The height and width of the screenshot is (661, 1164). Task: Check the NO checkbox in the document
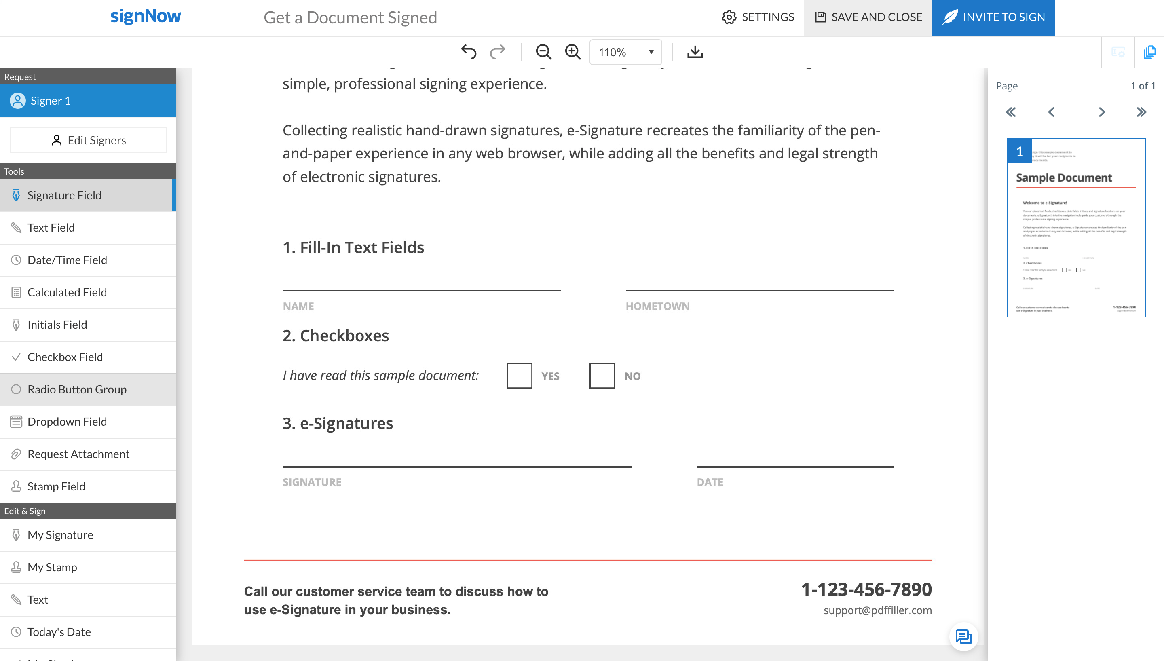pos(602,376)
